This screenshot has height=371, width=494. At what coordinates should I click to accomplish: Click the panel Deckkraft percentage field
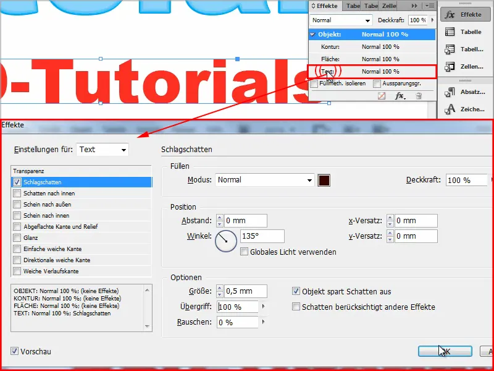[419, 20]
